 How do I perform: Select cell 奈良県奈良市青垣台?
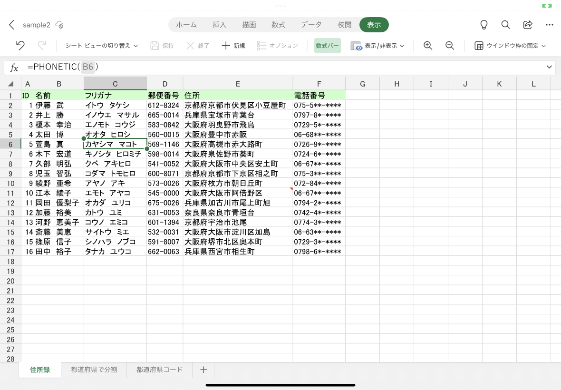tap(238, 213)
